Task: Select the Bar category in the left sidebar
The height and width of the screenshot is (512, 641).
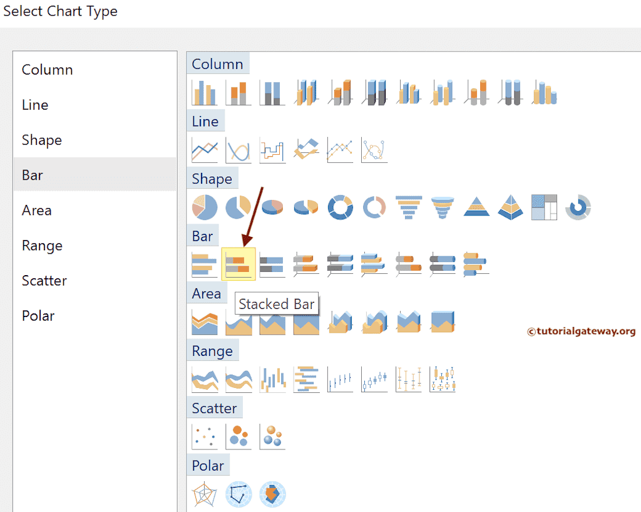Action: pyautogui.click(x=32, y=175)
